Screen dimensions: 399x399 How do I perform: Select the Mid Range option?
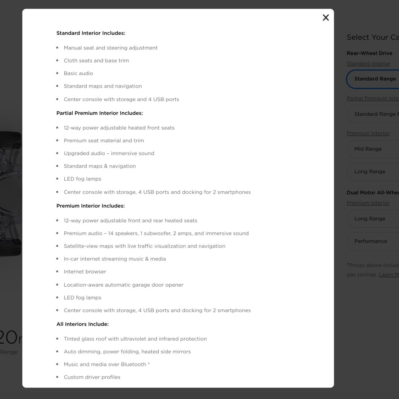(373, 149)
